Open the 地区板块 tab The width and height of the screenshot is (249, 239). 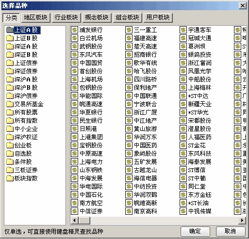click(35, 17)
